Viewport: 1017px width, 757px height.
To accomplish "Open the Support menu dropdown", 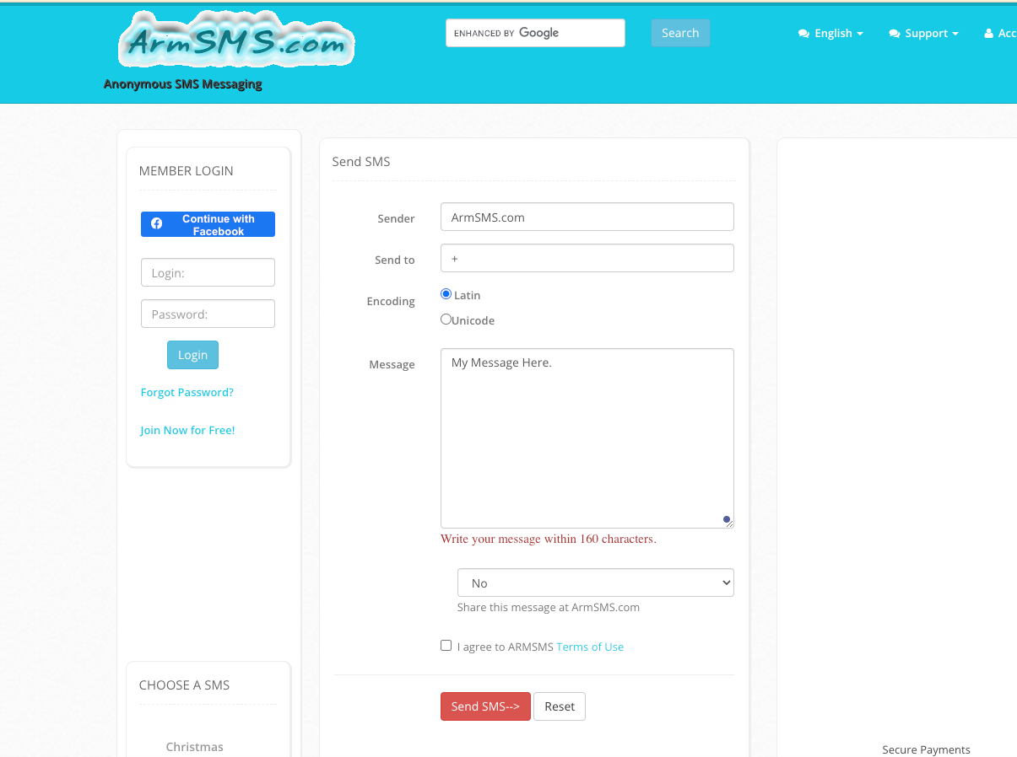I will click(923, 34).
